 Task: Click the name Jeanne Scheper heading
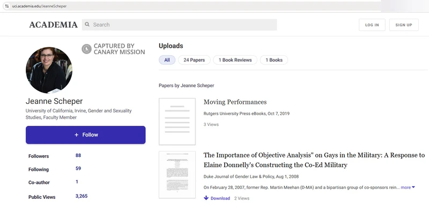54,101
